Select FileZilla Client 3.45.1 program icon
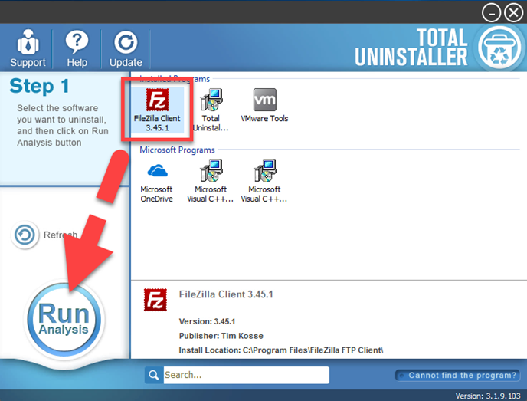Viewport: 527px width, 401px height. point(157,110)
